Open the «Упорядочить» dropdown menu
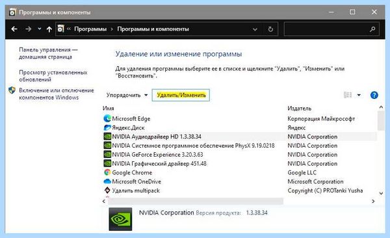This screenshot has width=390, height=238. [x=127, y=95]
